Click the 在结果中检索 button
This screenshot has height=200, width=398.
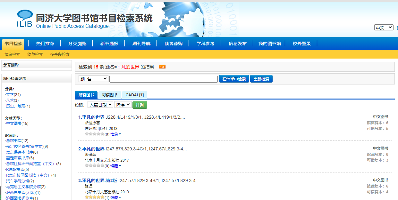(234, 79)
